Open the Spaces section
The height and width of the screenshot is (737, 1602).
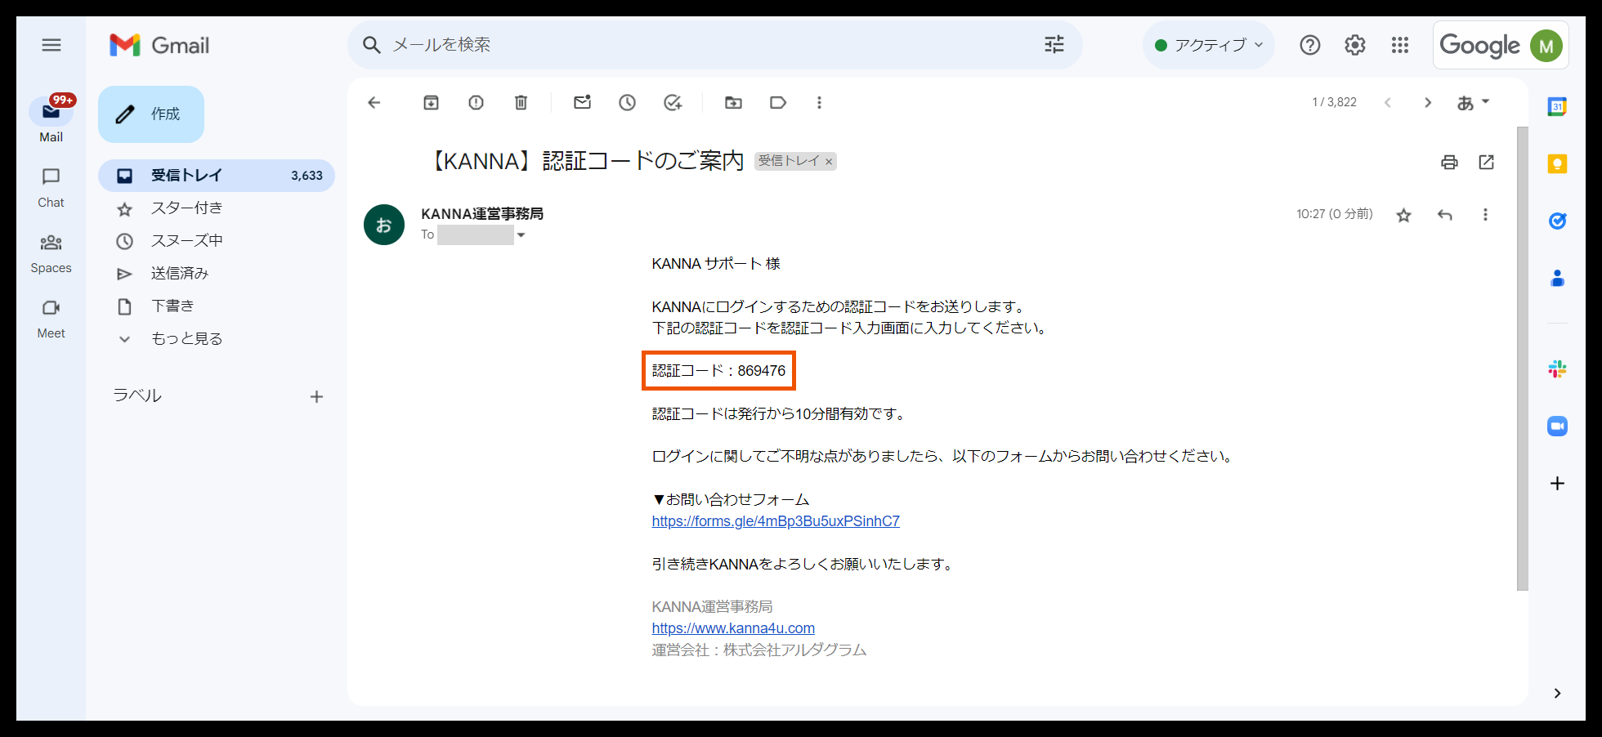pos(51,253)
